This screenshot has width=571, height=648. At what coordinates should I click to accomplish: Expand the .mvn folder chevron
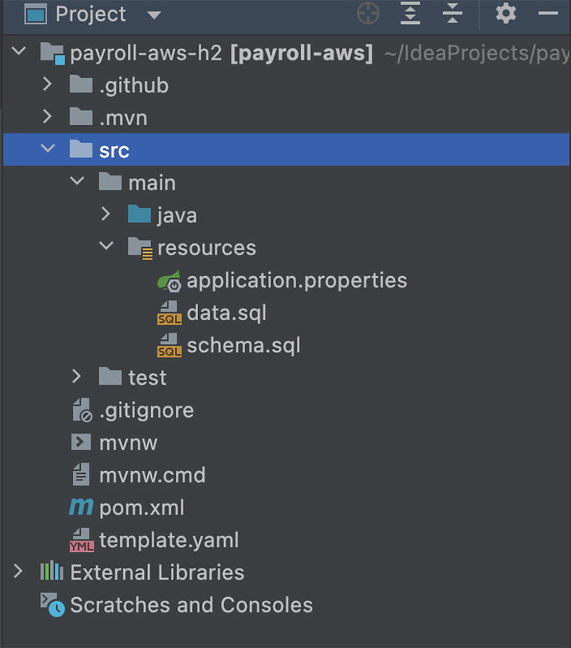coord(47,117)
